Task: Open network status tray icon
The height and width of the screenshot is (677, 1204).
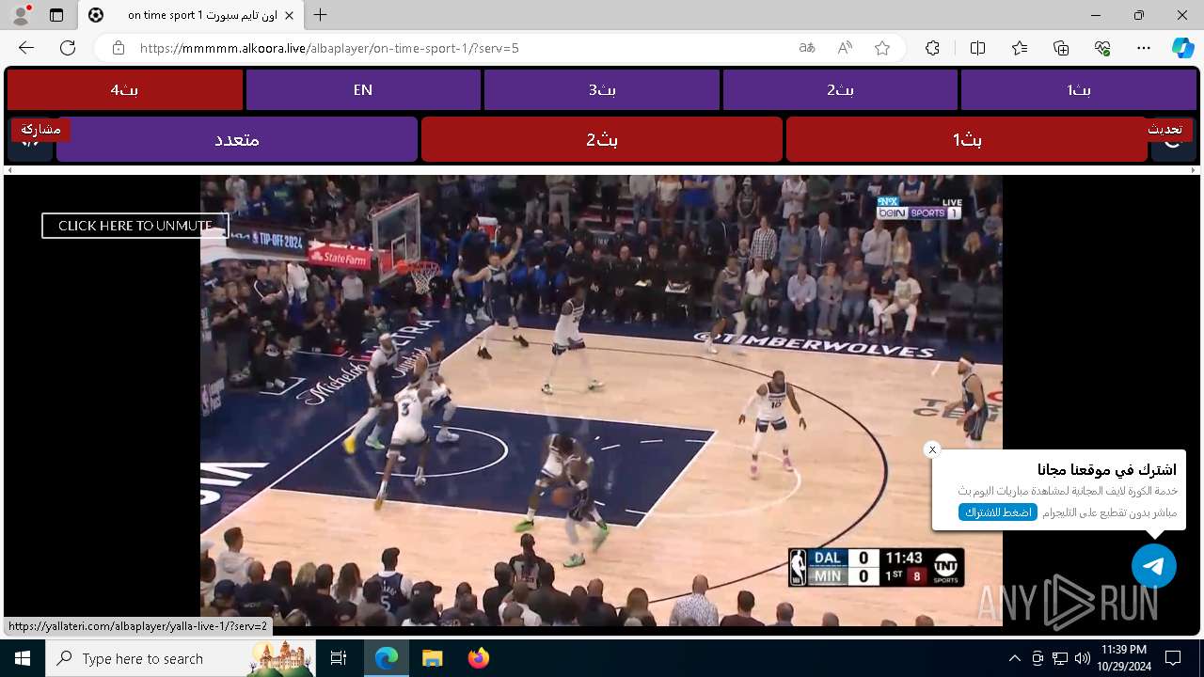Action: tap(1060, 658)
